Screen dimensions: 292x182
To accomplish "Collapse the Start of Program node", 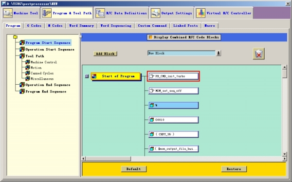I will click(87, 76).
